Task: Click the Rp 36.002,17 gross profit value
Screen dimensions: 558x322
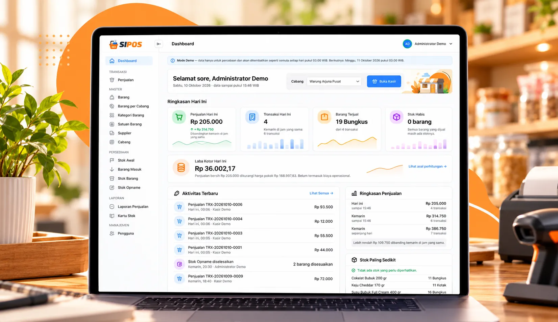Action: pyautogui.click(x=215, y=169)
